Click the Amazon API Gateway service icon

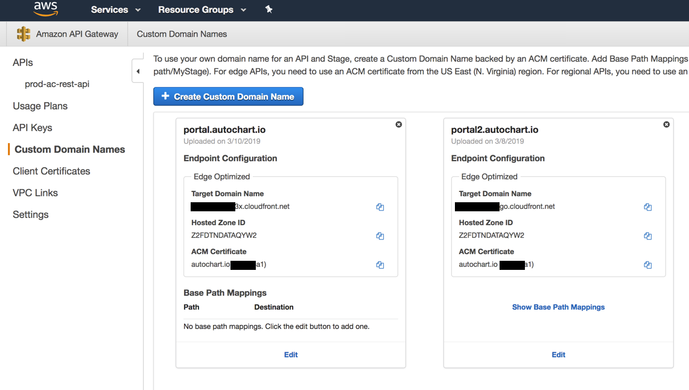pyautogui.click(x=24, y=34)
